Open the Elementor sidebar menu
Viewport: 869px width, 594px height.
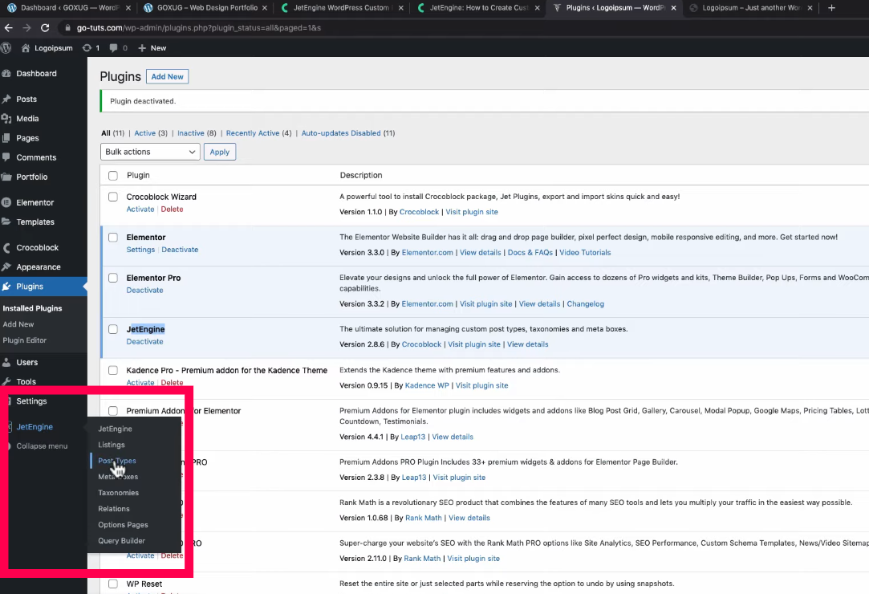(x=35, y=203)
